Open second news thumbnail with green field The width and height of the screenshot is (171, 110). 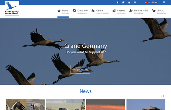(66, 105)
